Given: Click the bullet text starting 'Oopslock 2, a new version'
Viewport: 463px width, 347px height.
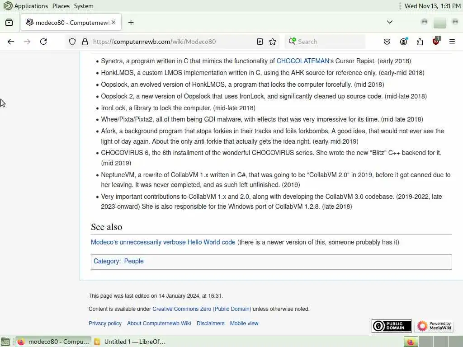Looking at the screenshot, I should (264, 96).
